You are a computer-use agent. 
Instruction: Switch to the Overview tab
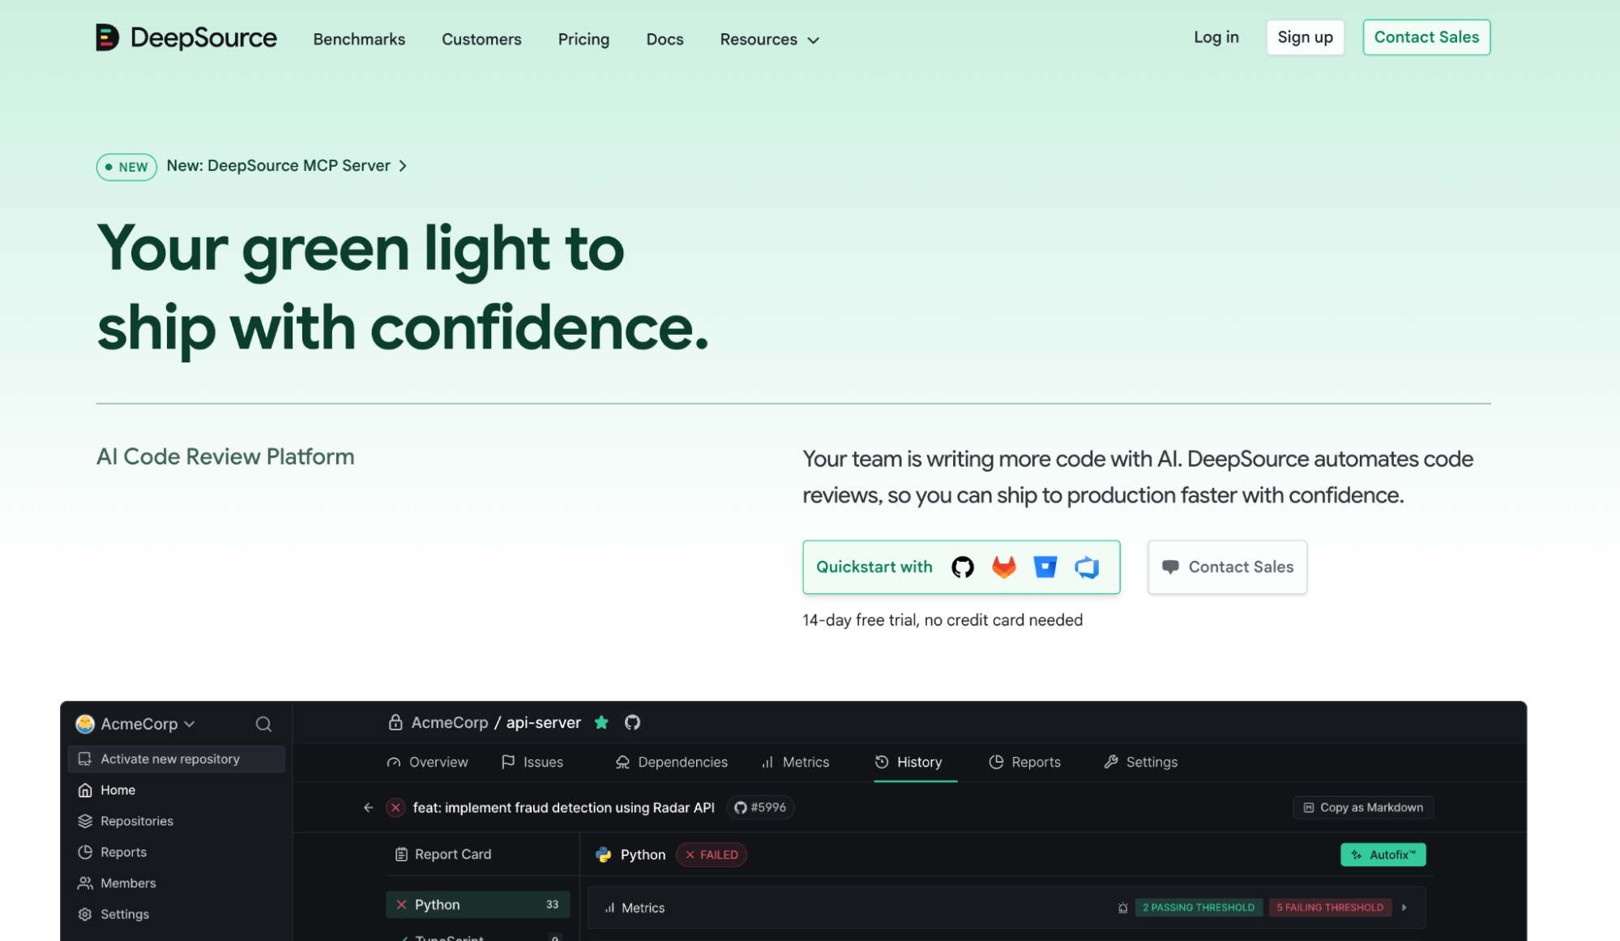428,762
